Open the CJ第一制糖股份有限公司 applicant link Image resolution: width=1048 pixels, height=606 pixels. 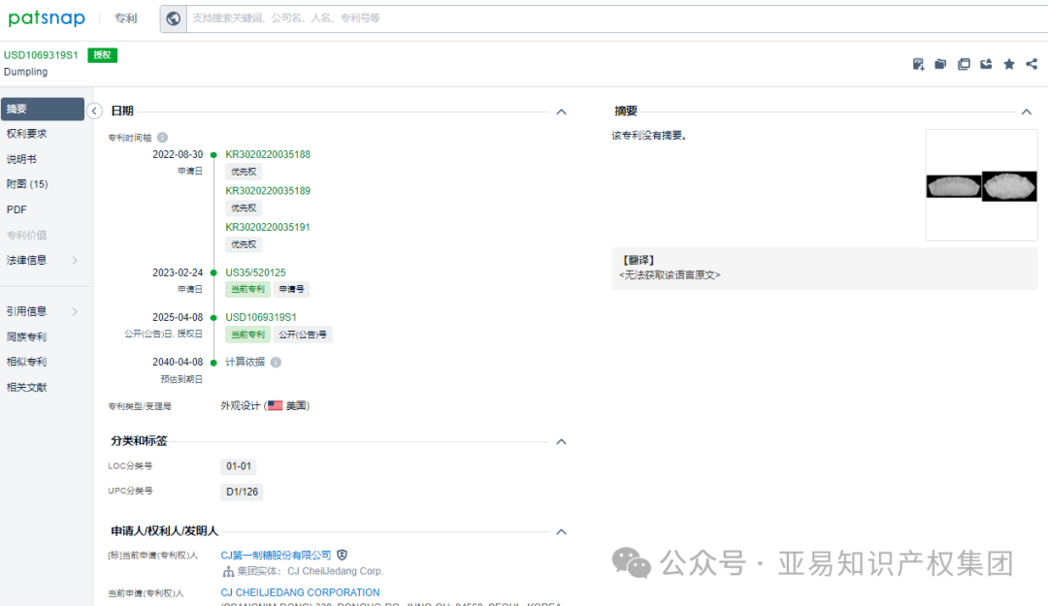pos(276,556)
